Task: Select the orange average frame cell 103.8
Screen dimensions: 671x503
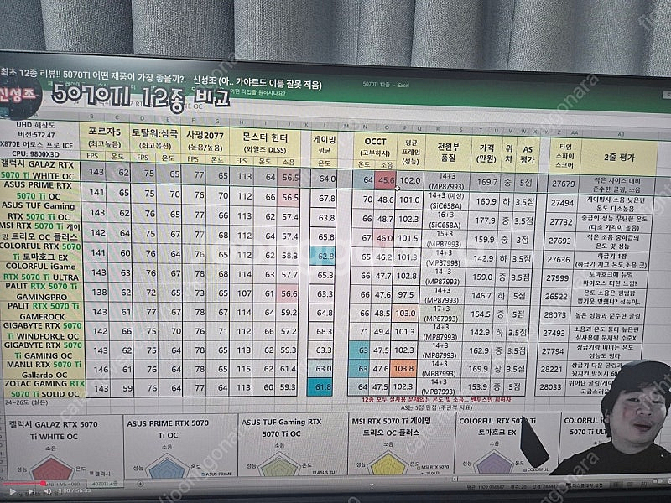Action: [403, 368]
